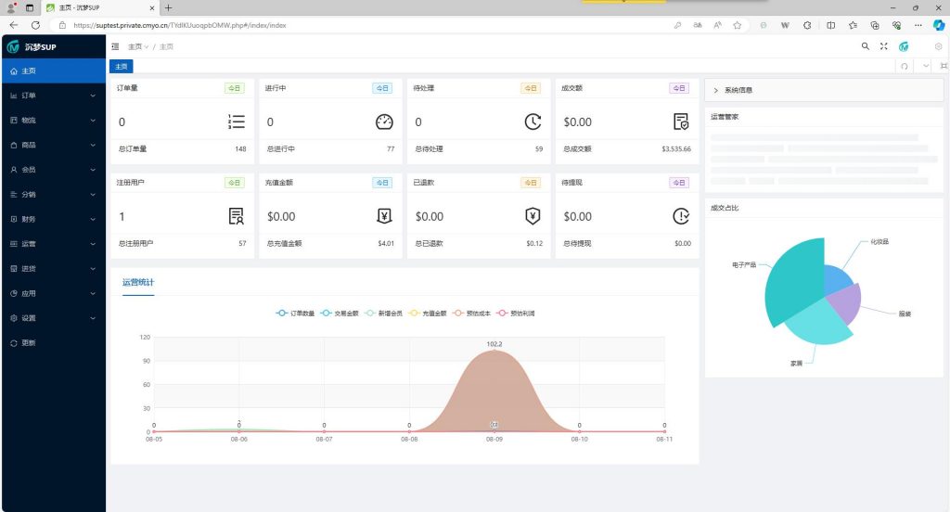The height and width of the screenshot is (512, 950).
Task: Expand the 系统信息 panel
Action: [x=738, y=90]
